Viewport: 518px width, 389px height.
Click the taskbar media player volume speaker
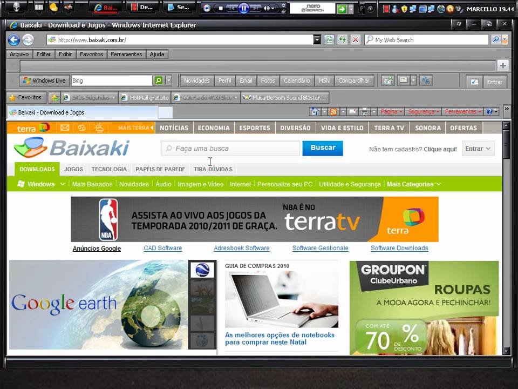pos(266,8)
